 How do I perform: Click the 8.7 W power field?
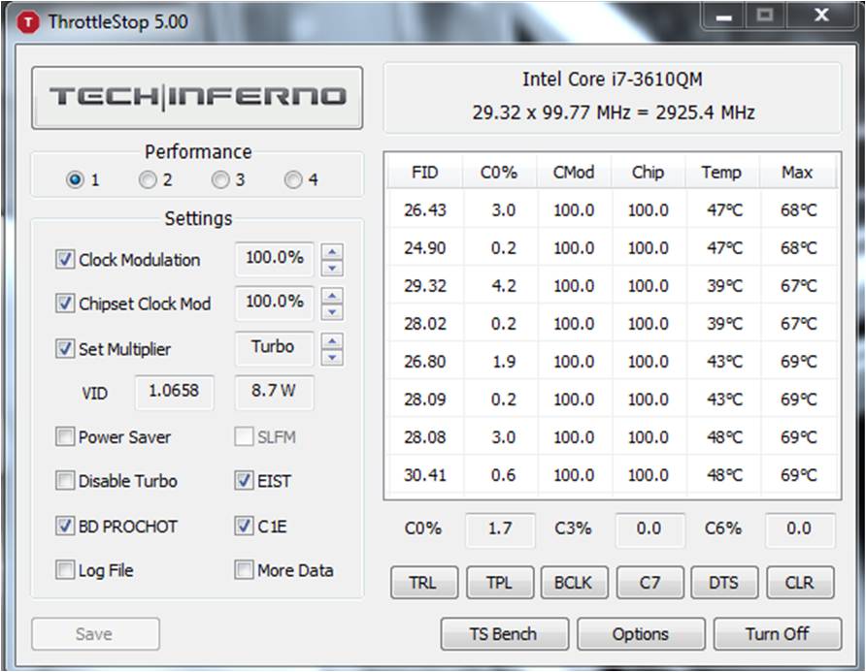(x=275, y=392)
